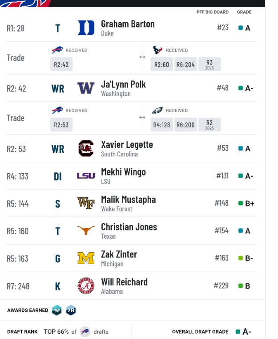Click the Washington W logo
278x339 pixels.
86,88
